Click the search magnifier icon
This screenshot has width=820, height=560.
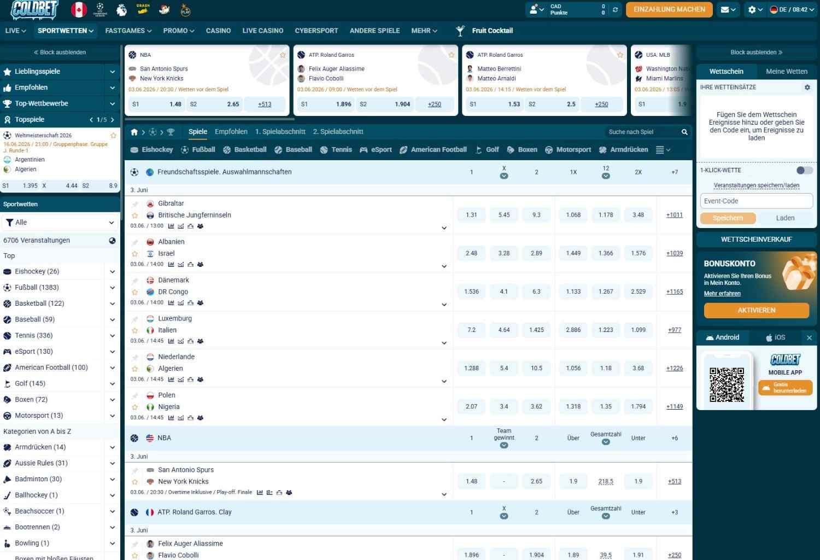tap(684, 132)
